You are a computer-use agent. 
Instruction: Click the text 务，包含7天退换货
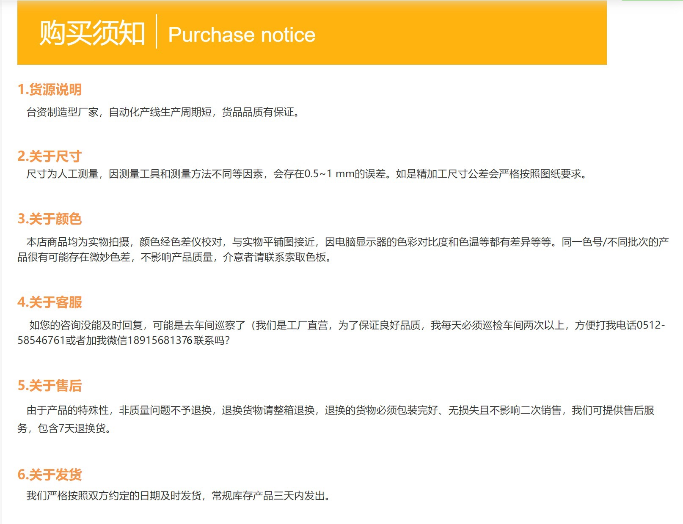pyautogui.click(x=64, y=428)
